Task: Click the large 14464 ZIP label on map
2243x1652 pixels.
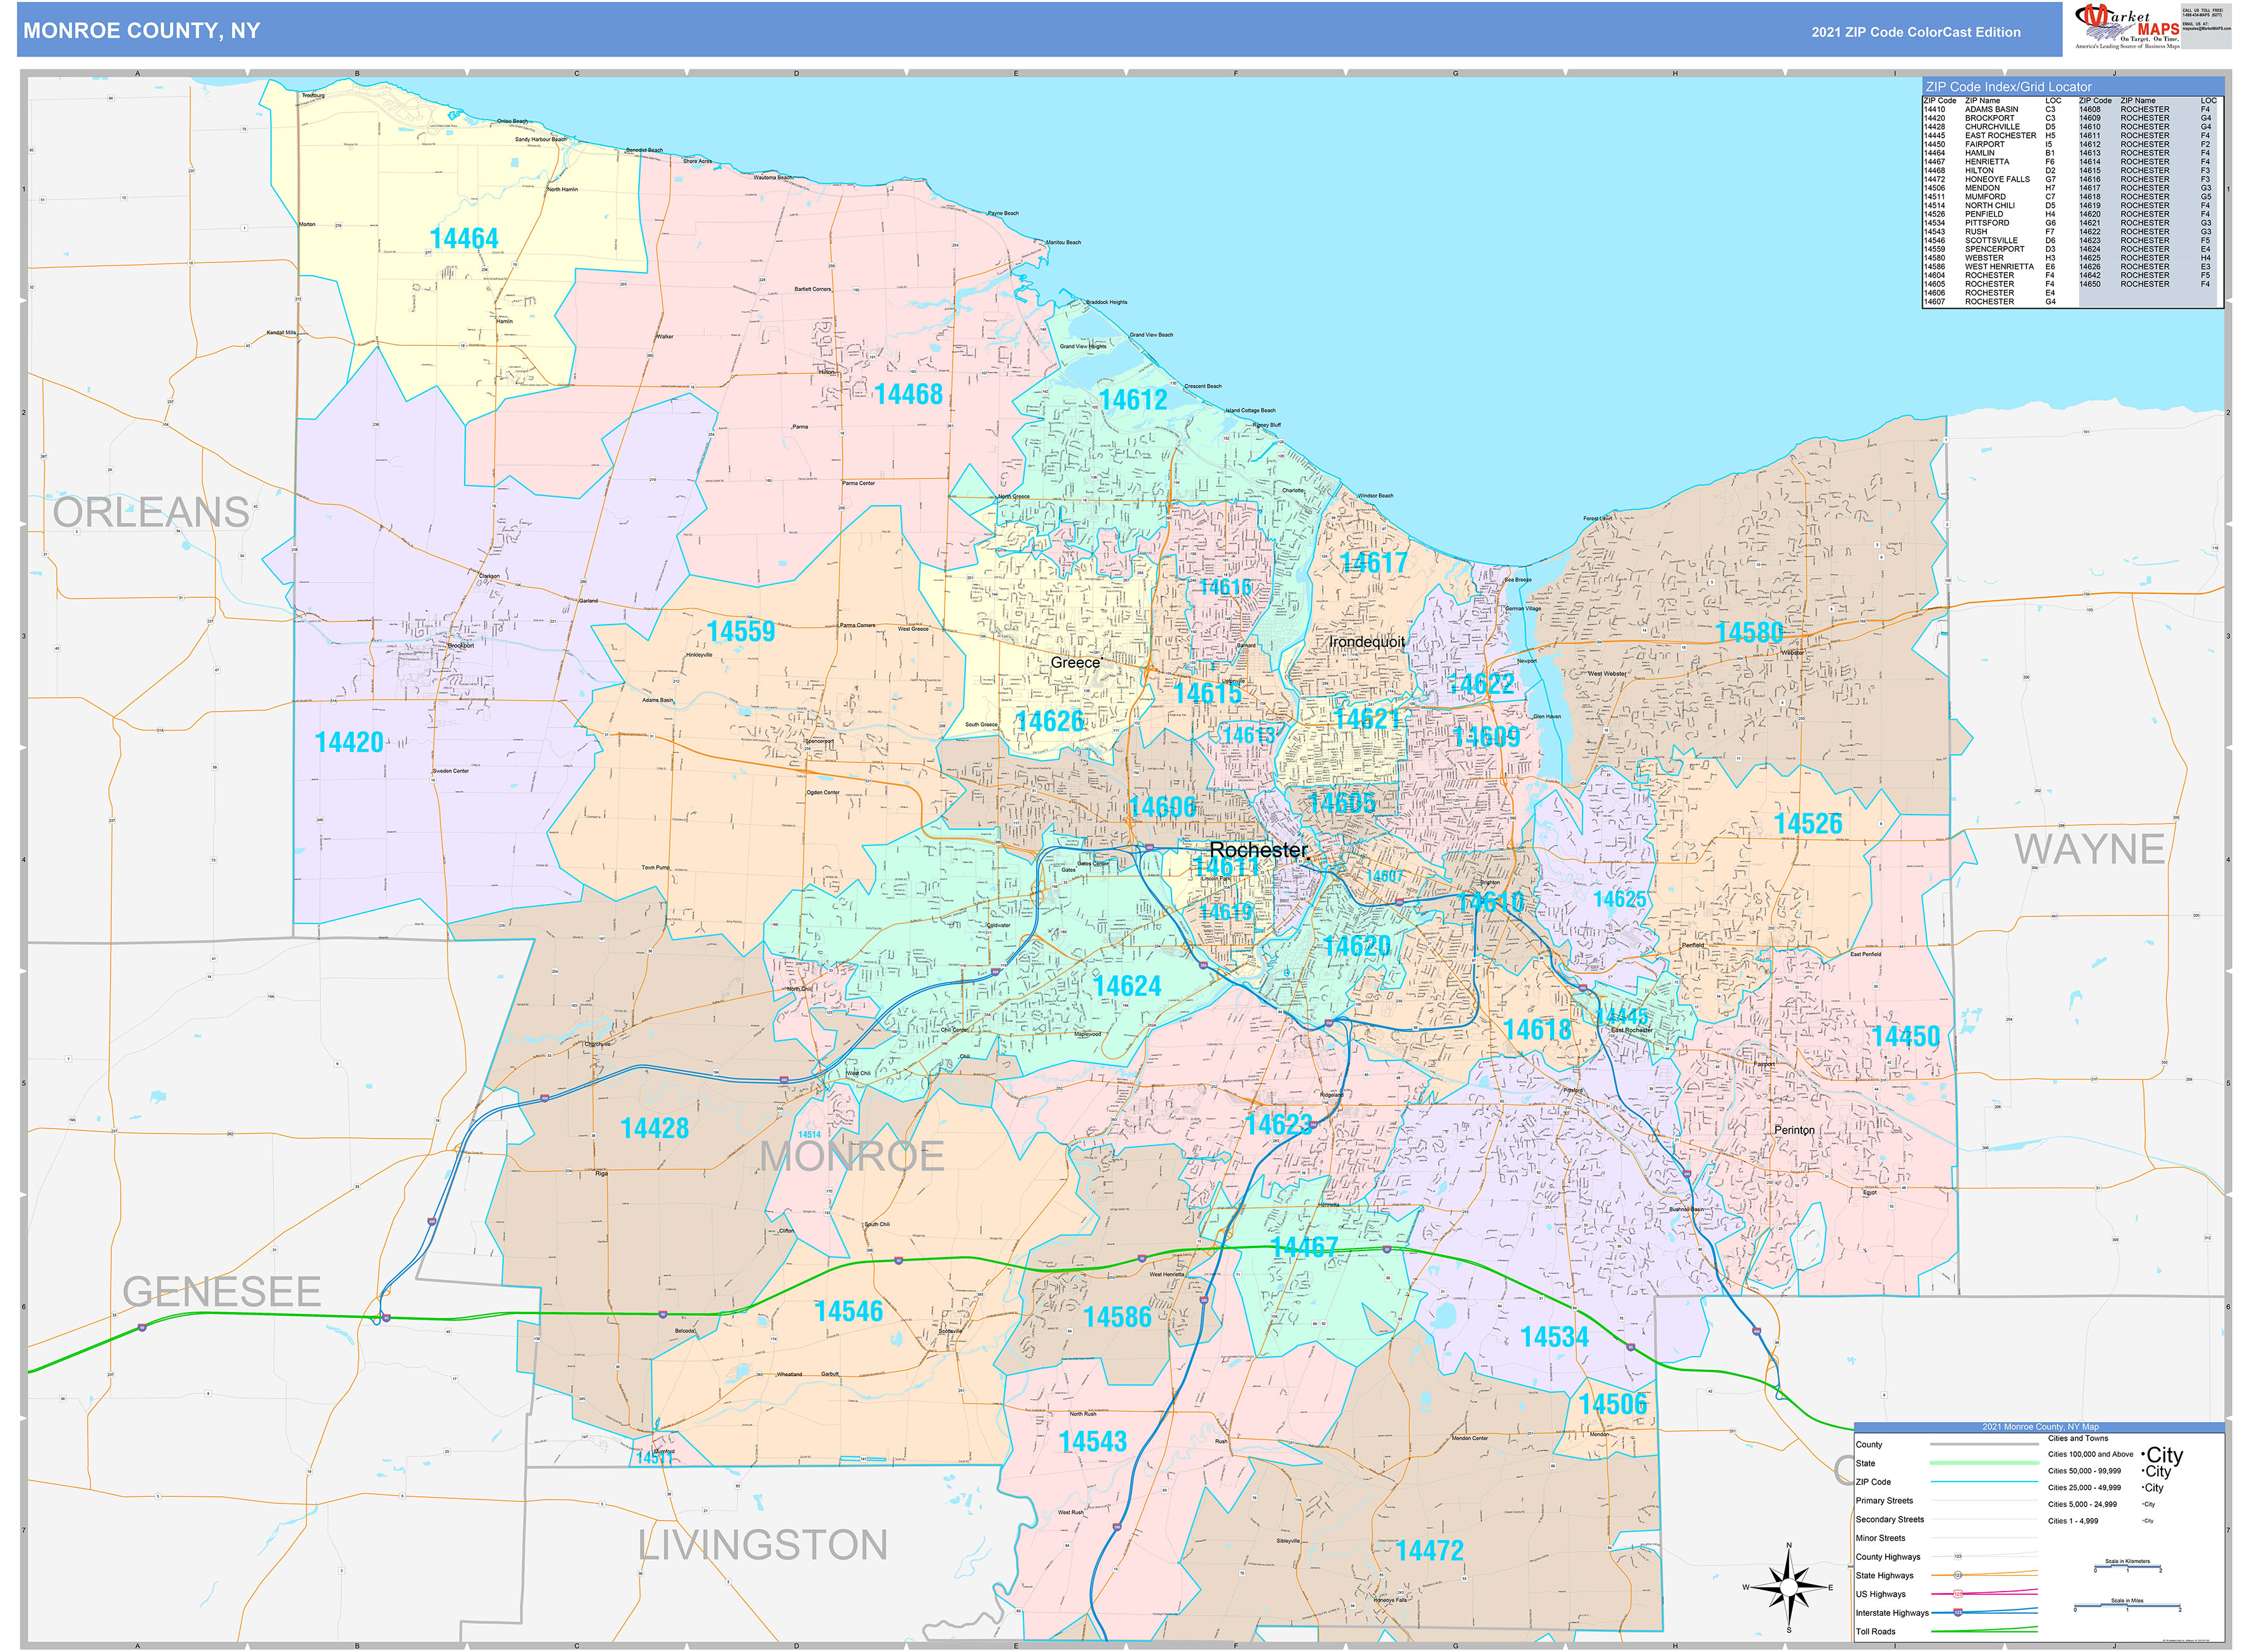Action: (464, 238)
